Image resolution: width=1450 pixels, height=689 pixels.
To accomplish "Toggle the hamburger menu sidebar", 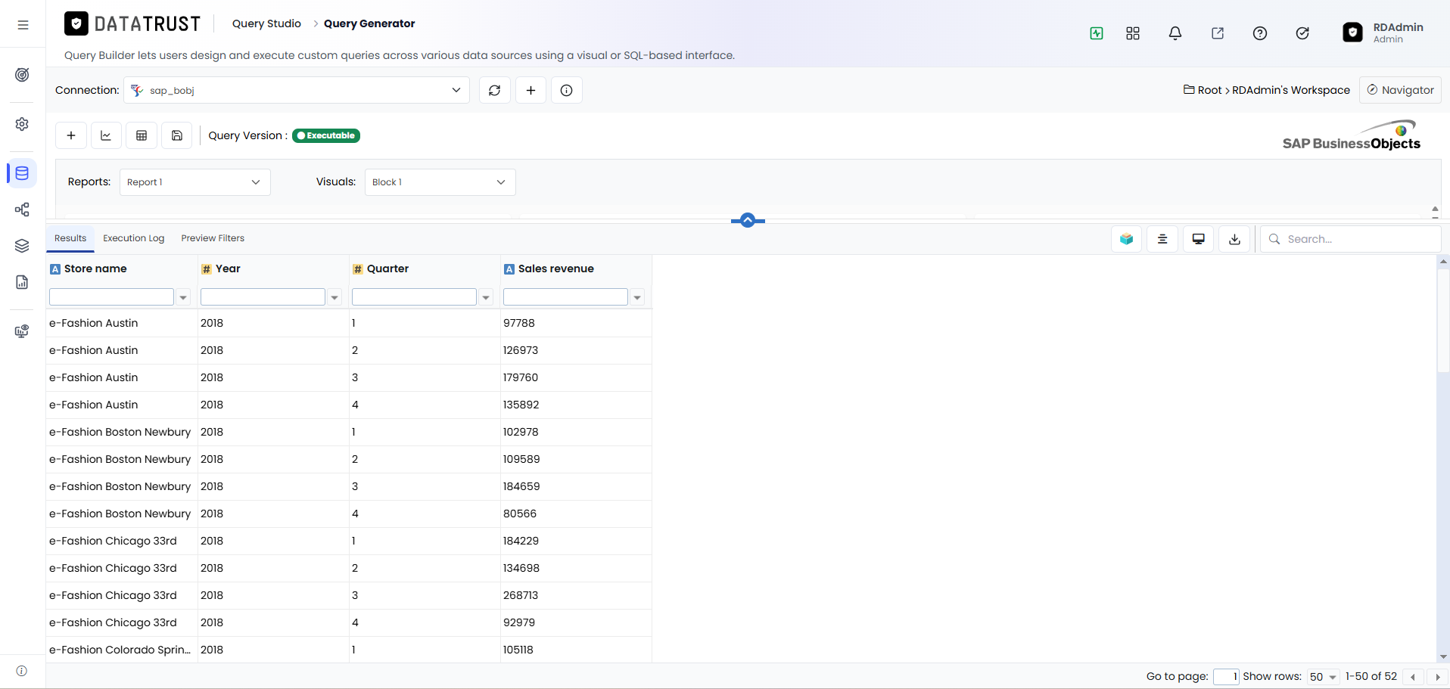I will (x=23, y=25).
